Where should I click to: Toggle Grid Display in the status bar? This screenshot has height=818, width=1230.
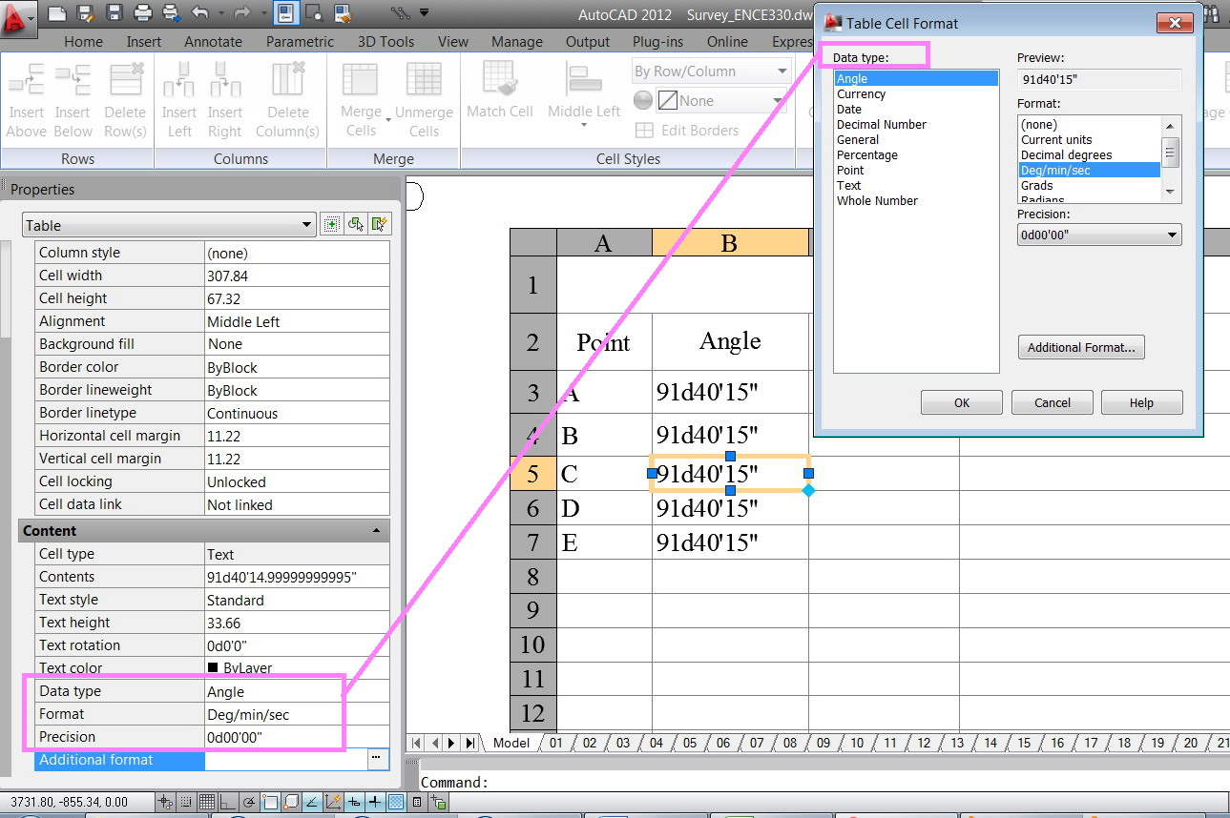click(206, 802)
